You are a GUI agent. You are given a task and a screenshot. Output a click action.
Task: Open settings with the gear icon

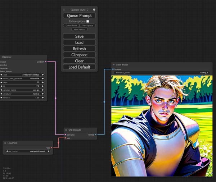tap(94, 10)
